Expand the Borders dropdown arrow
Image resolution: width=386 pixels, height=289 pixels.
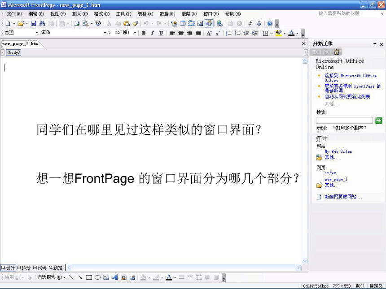[272, 33]
